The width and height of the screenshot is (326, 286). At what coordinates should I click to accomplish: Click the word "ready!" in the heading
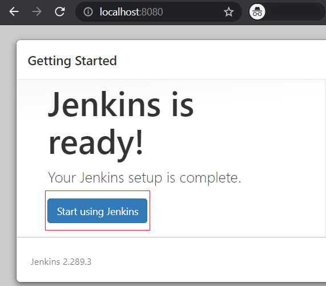tap(96, 142)
